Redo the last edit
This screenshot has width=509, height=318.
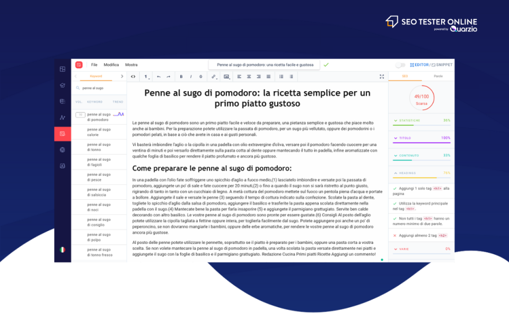[169, 76]
